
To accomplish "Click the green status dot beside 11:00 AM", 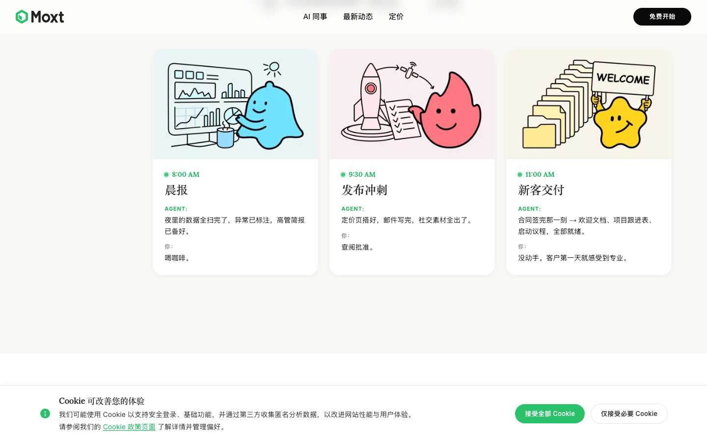I will click(x=520, y=174).
